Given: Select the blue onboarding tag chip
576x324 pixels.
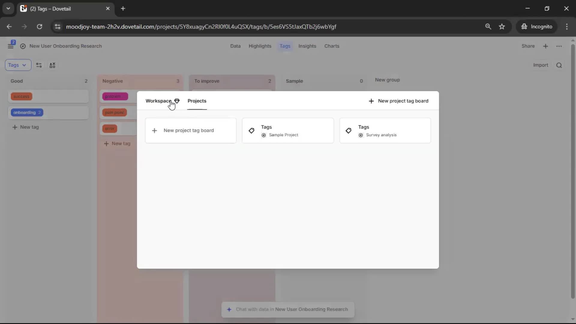Looking at the screenshot, I should tap(27, 112).
